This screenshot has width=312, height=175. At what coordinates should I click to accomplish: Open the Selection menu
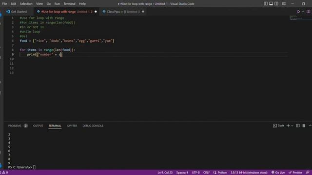26,4
